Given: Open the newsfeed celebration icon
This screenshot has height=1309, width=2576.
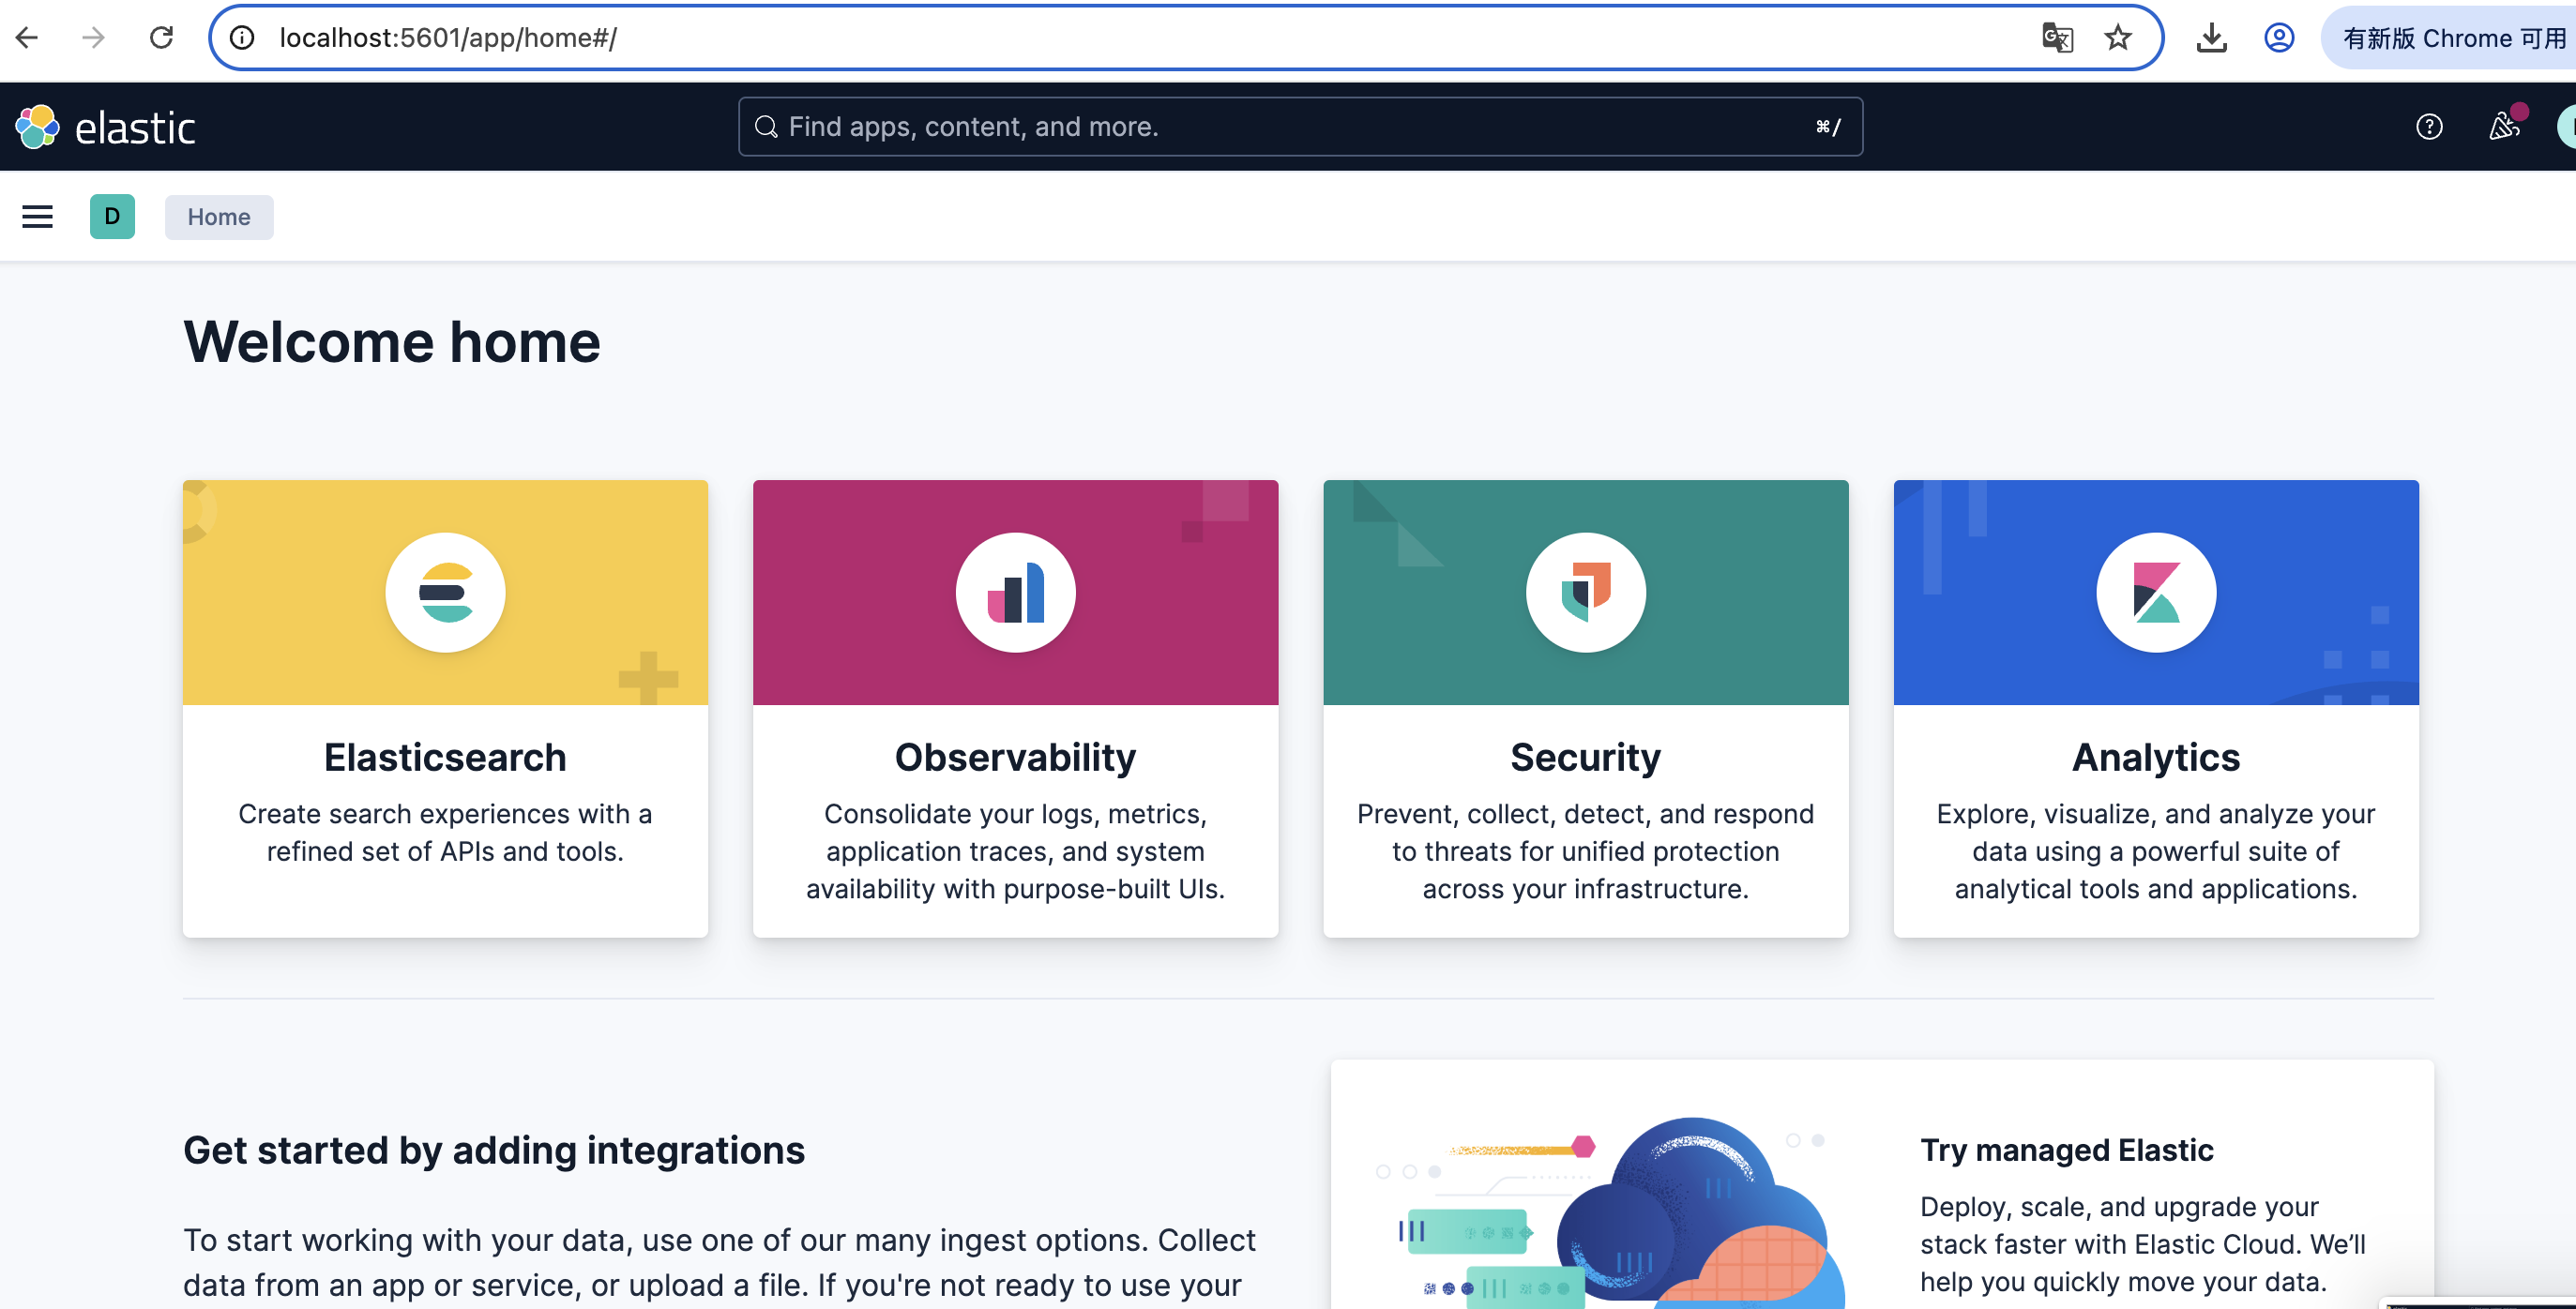Looking at the screenshot, I should pyautogui.click(x=2504, y=126).
